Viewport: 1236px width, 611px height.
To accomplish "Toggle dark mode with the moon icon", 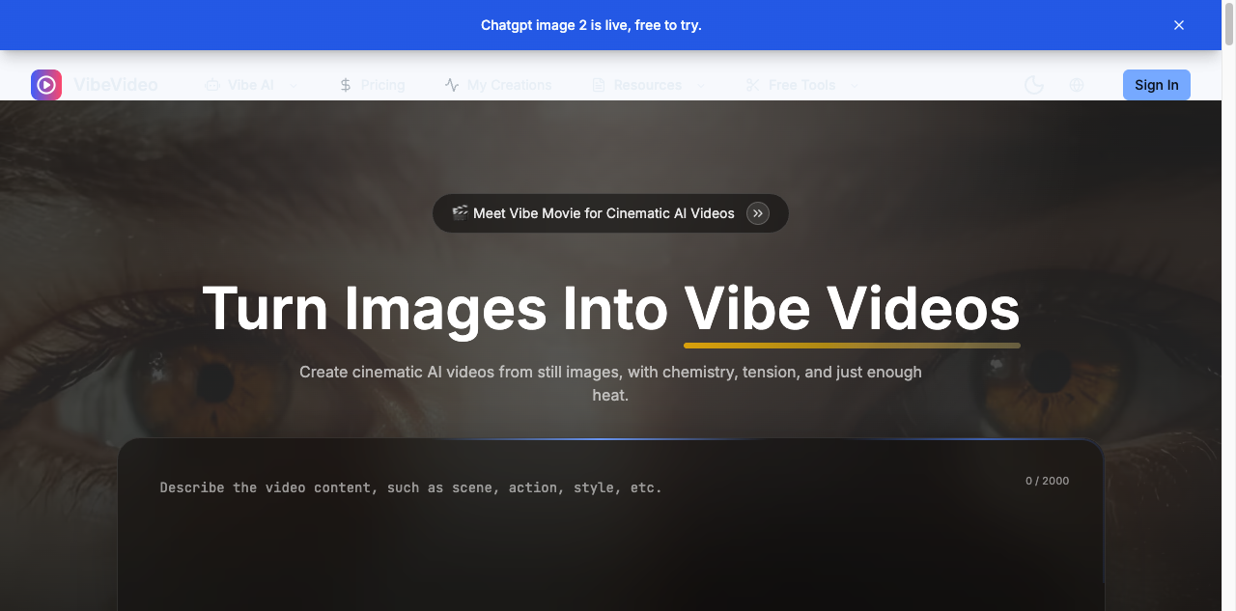I will coord(1034,85).
